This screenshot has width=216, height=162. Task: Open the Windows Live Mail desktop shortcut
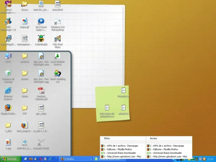tap(57, 21)
